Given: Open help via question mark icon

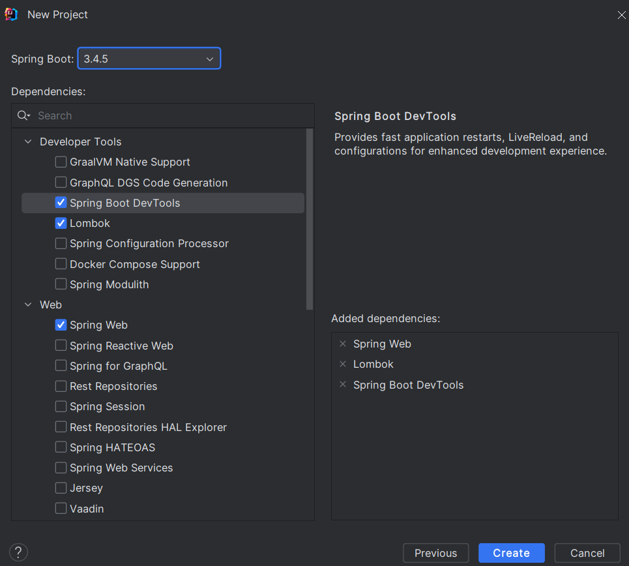Looking at the screenshot, I should [x=18, y=552].
